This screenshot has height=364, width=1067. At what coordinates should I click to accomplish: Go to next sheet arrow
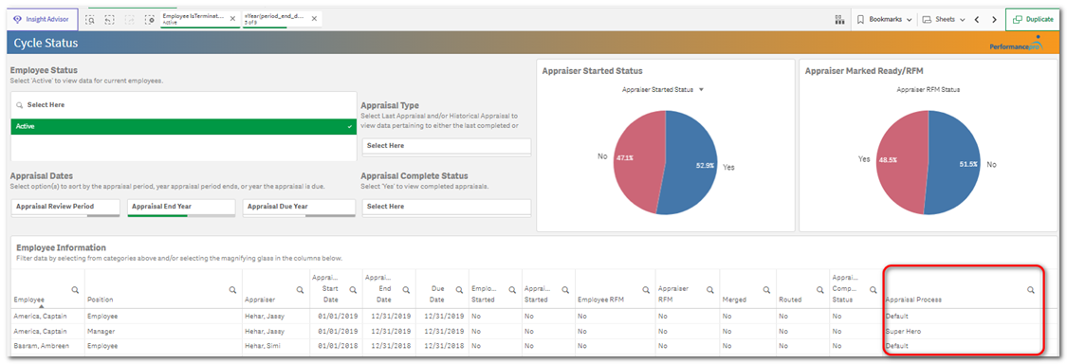point(994,20)
